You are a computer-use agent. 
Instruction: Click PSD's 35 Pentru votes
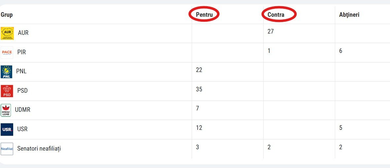[199, 89]
